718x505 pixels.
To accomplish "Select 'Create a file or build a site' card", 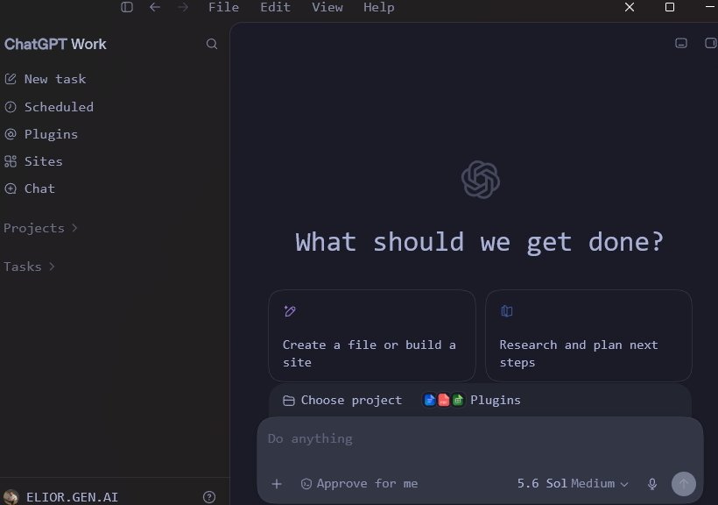I will pos(372,335).
